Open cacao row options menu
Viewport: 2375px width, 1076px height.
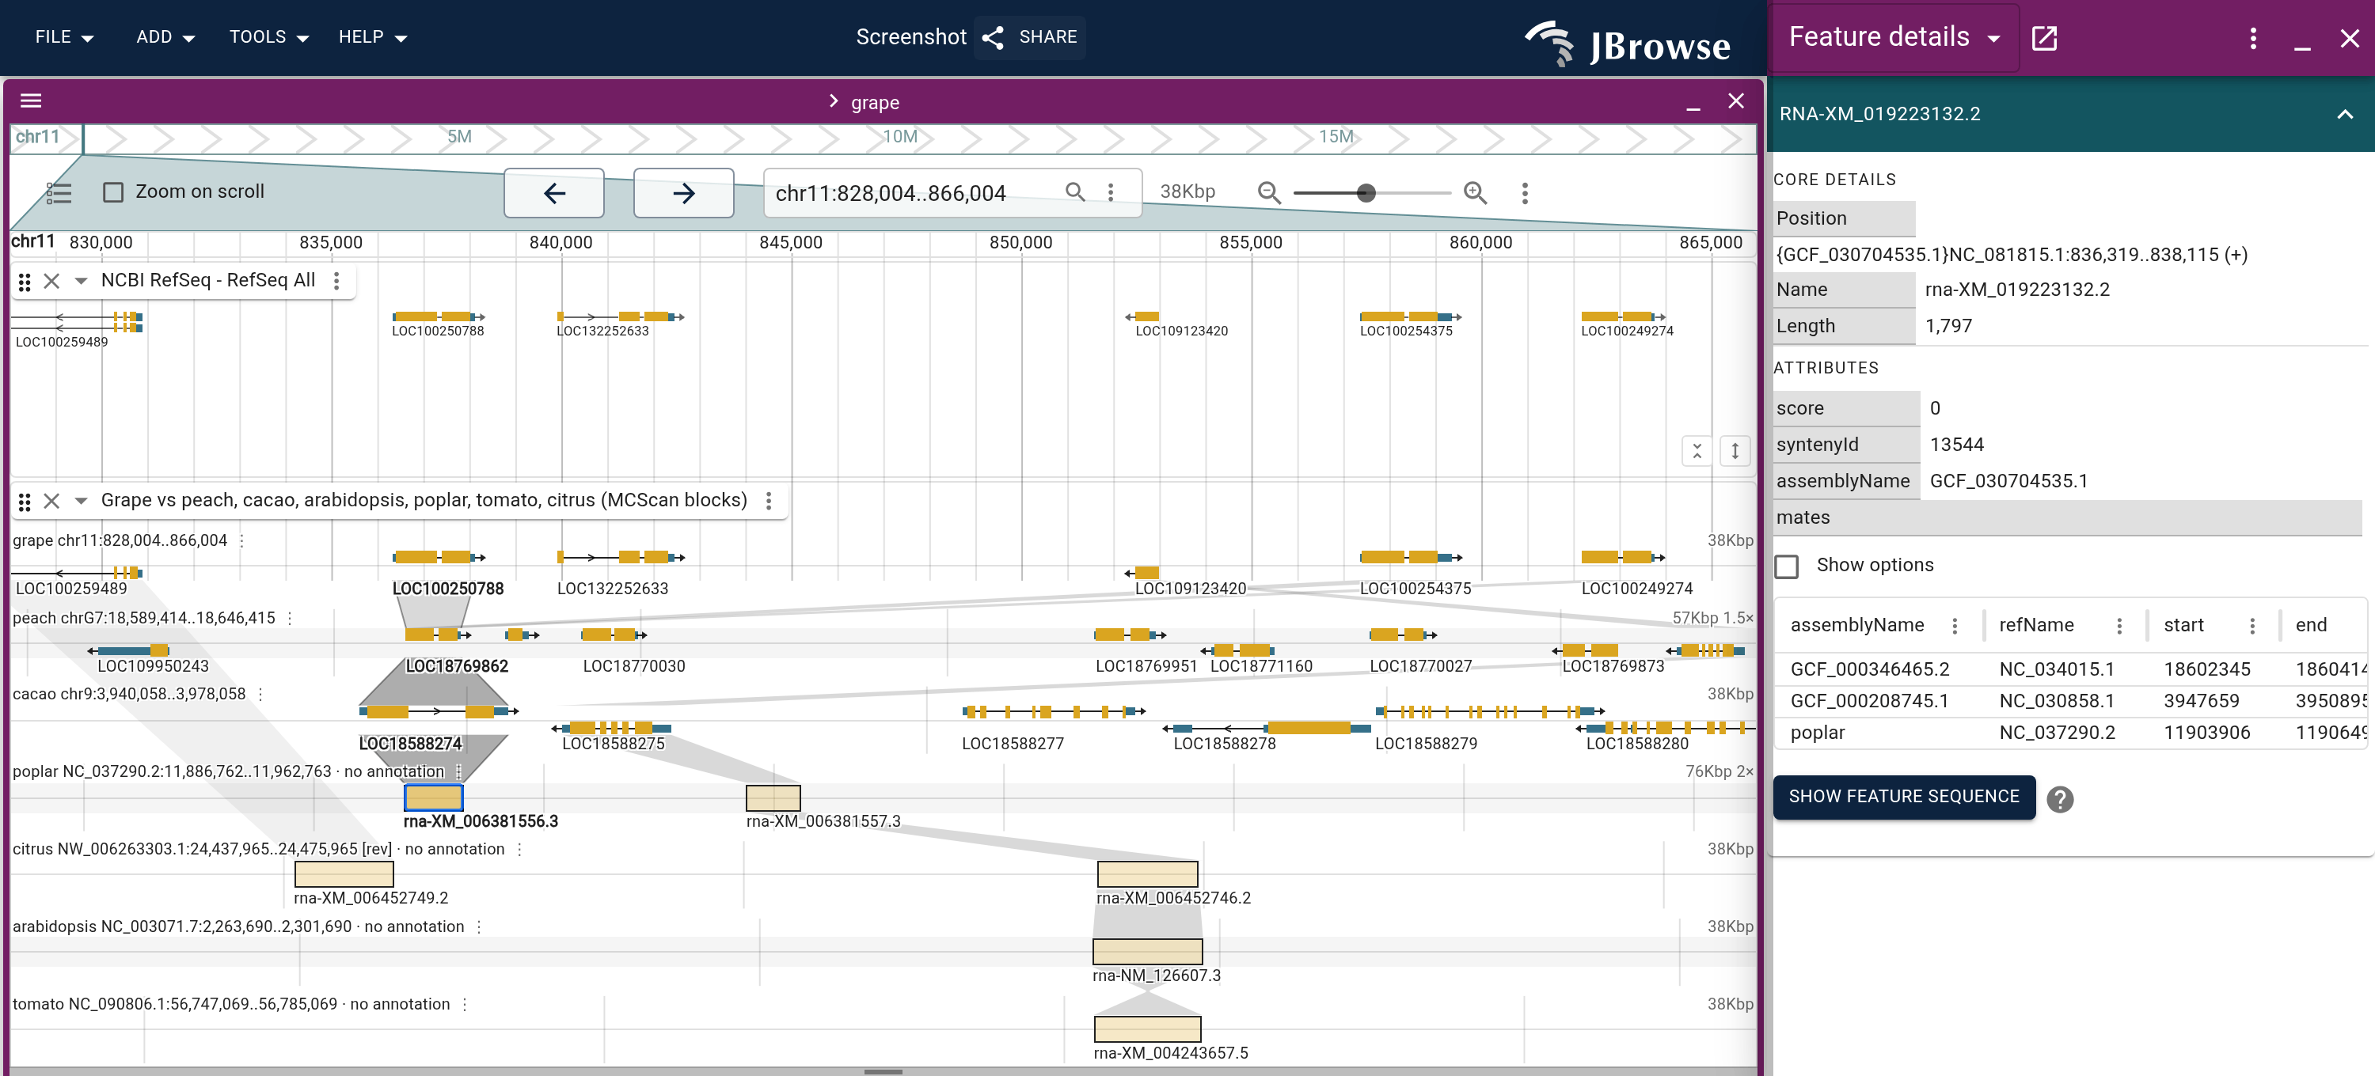point(260,694)
